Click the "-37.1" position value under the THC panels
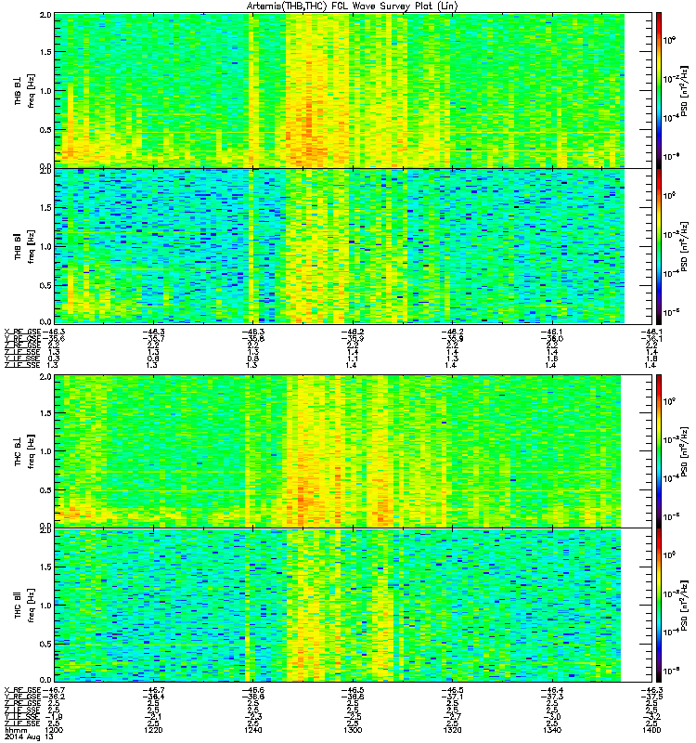Screen dimensions: 696x743 tap(452, 697)
